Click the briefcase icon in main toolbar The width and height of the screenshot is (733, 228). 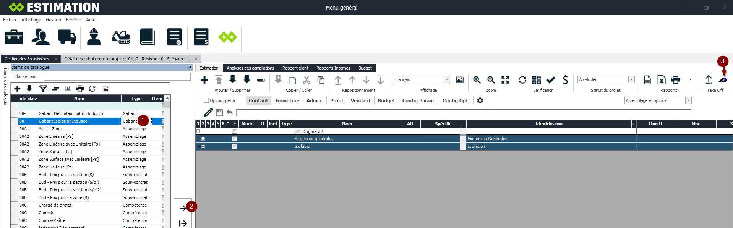(14, 37)
